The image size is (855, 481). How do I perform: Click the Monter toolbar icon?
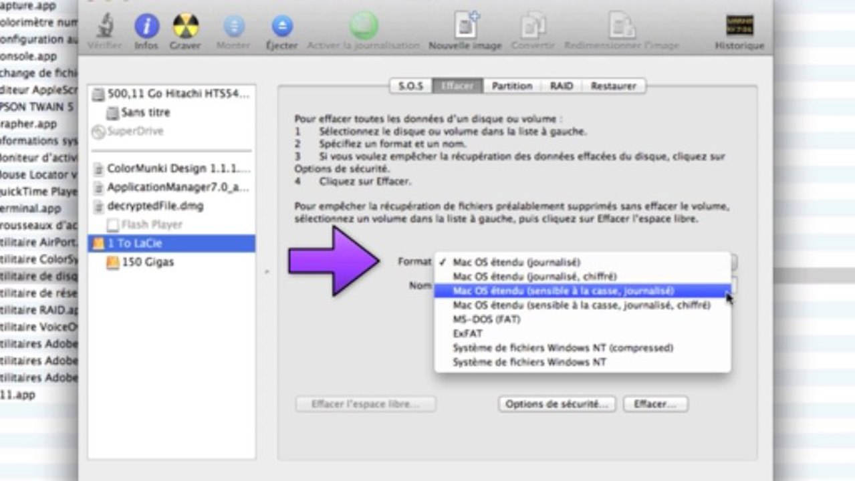(x=234, y=27)
